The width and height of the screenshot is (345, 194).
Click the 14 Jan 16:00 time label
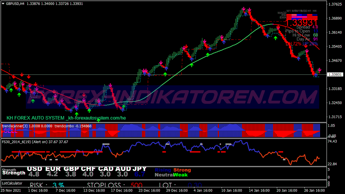[x=259, y=191]
